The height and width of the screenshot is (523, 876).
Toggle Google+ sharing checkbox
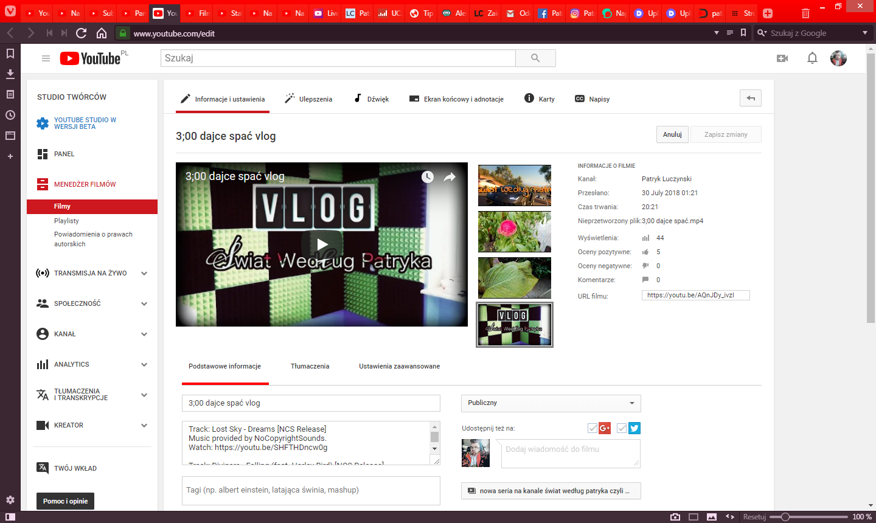tap(593, 428)
